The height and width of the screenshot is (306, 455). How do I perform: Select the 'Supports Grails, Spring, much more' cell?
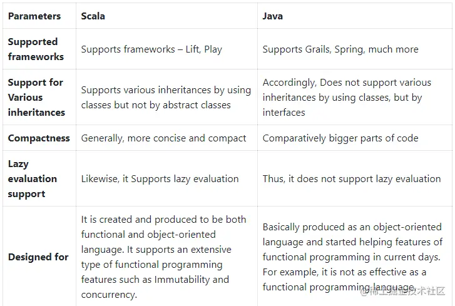click(x=340, y=49)
